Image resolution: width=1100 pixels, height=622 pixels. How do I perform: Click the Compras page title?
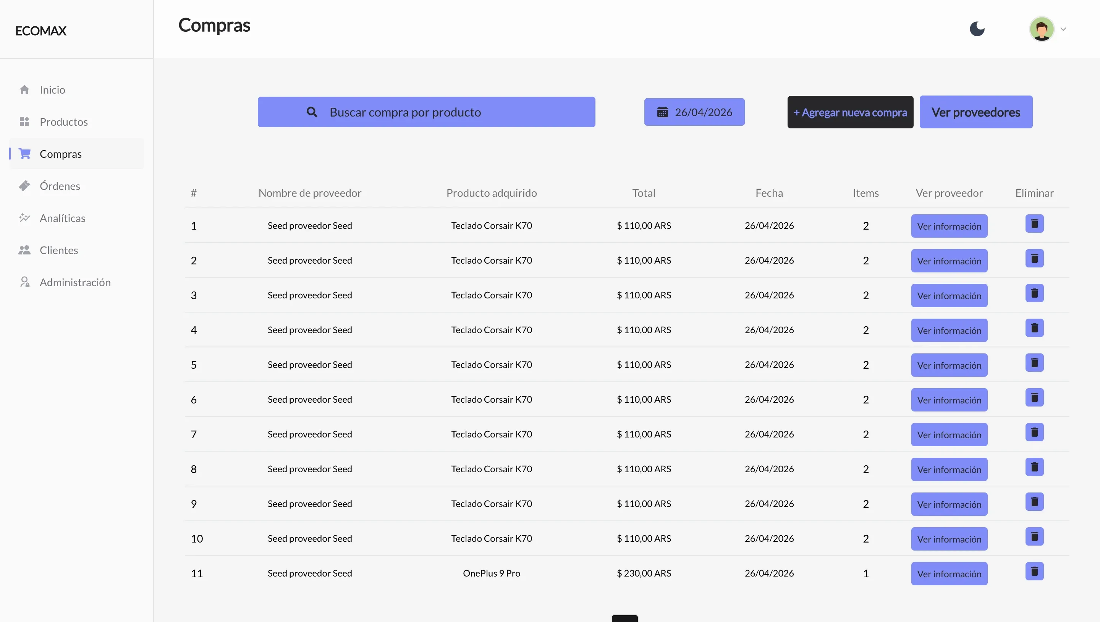pyautogui.click(x=214, y=26)
